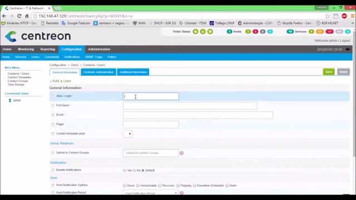356x200 pixels.
Task: Open the centreon + nagios bookmark
Action: pyautogui.click(x=112, y=23)
